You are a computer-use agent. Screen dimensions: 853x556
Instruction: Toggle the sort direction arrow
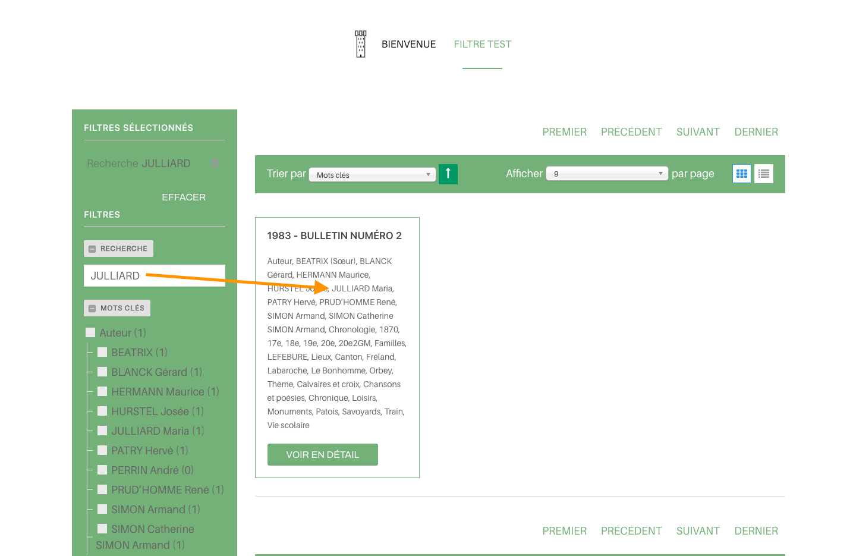448,174
